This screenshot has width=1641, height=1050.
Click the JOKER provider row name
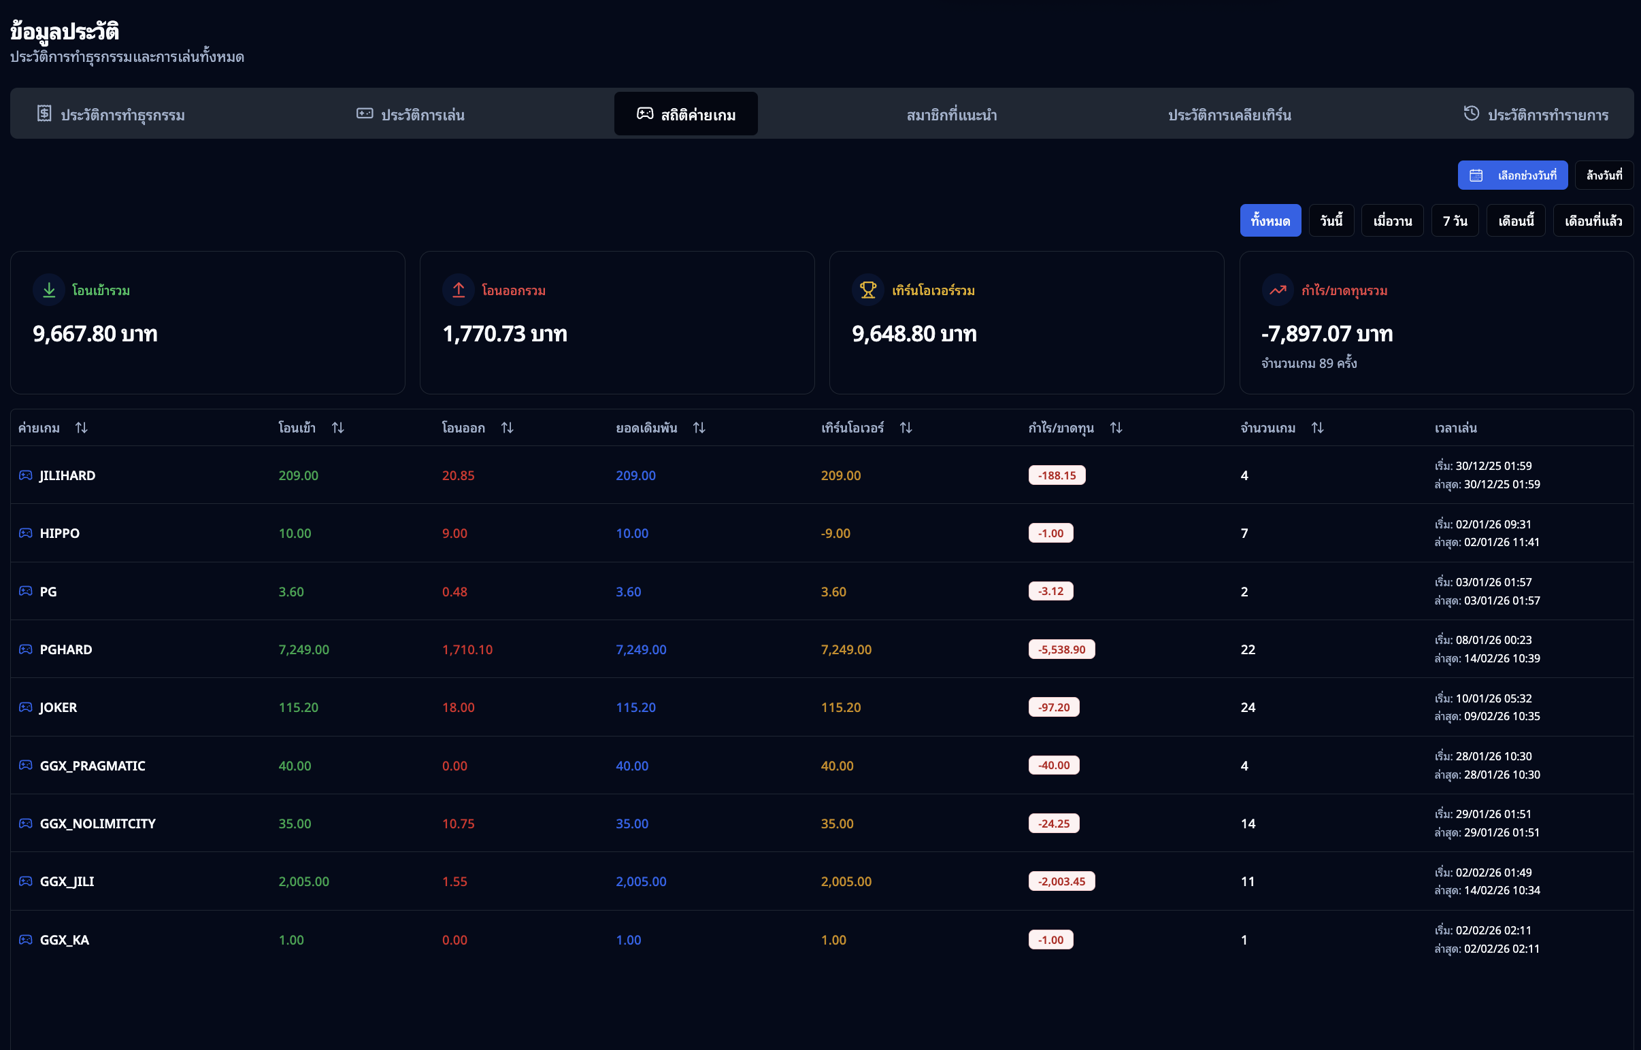click(x=58, y=707)
